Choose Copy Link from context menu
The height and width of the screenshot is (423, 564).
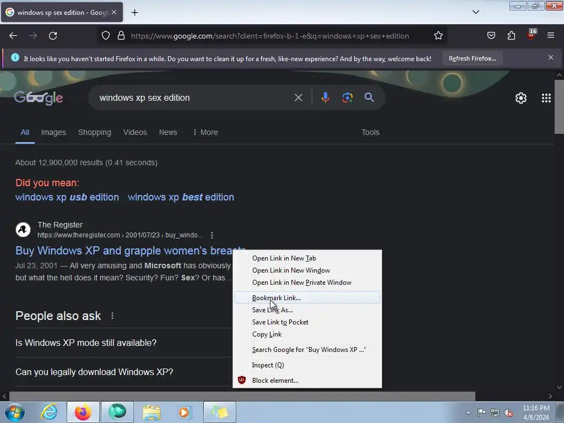click(x=307, y=334)
